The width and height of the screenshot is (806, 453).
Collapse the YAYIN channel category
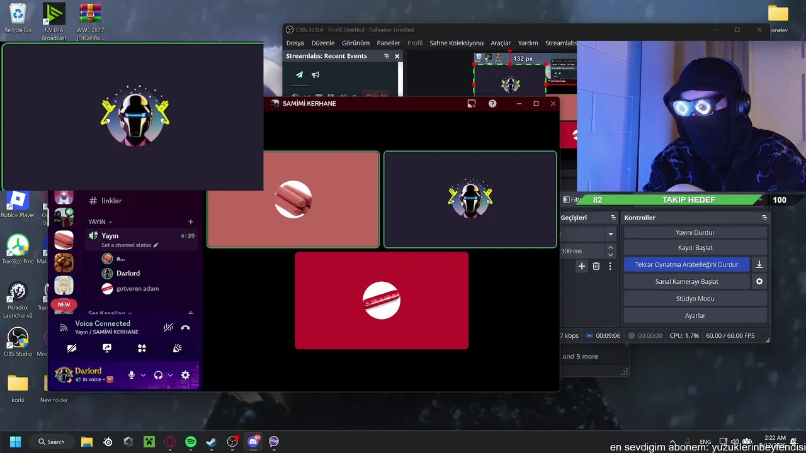(100, 221)
